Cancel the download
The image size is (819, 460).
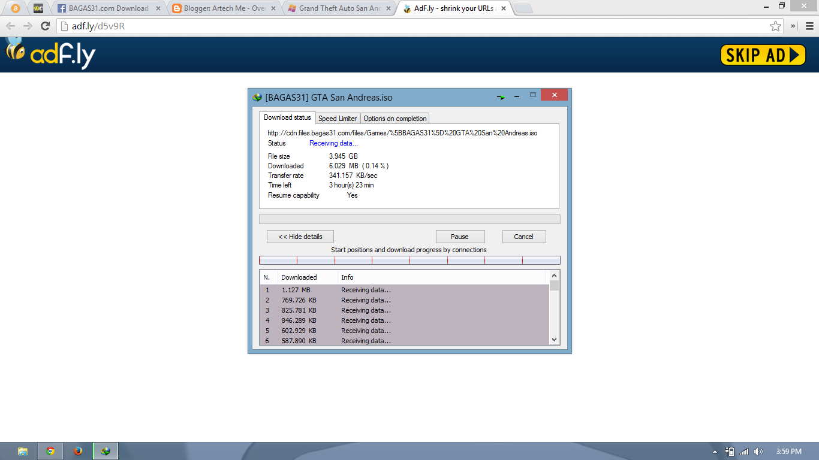[x=524, y=237]
